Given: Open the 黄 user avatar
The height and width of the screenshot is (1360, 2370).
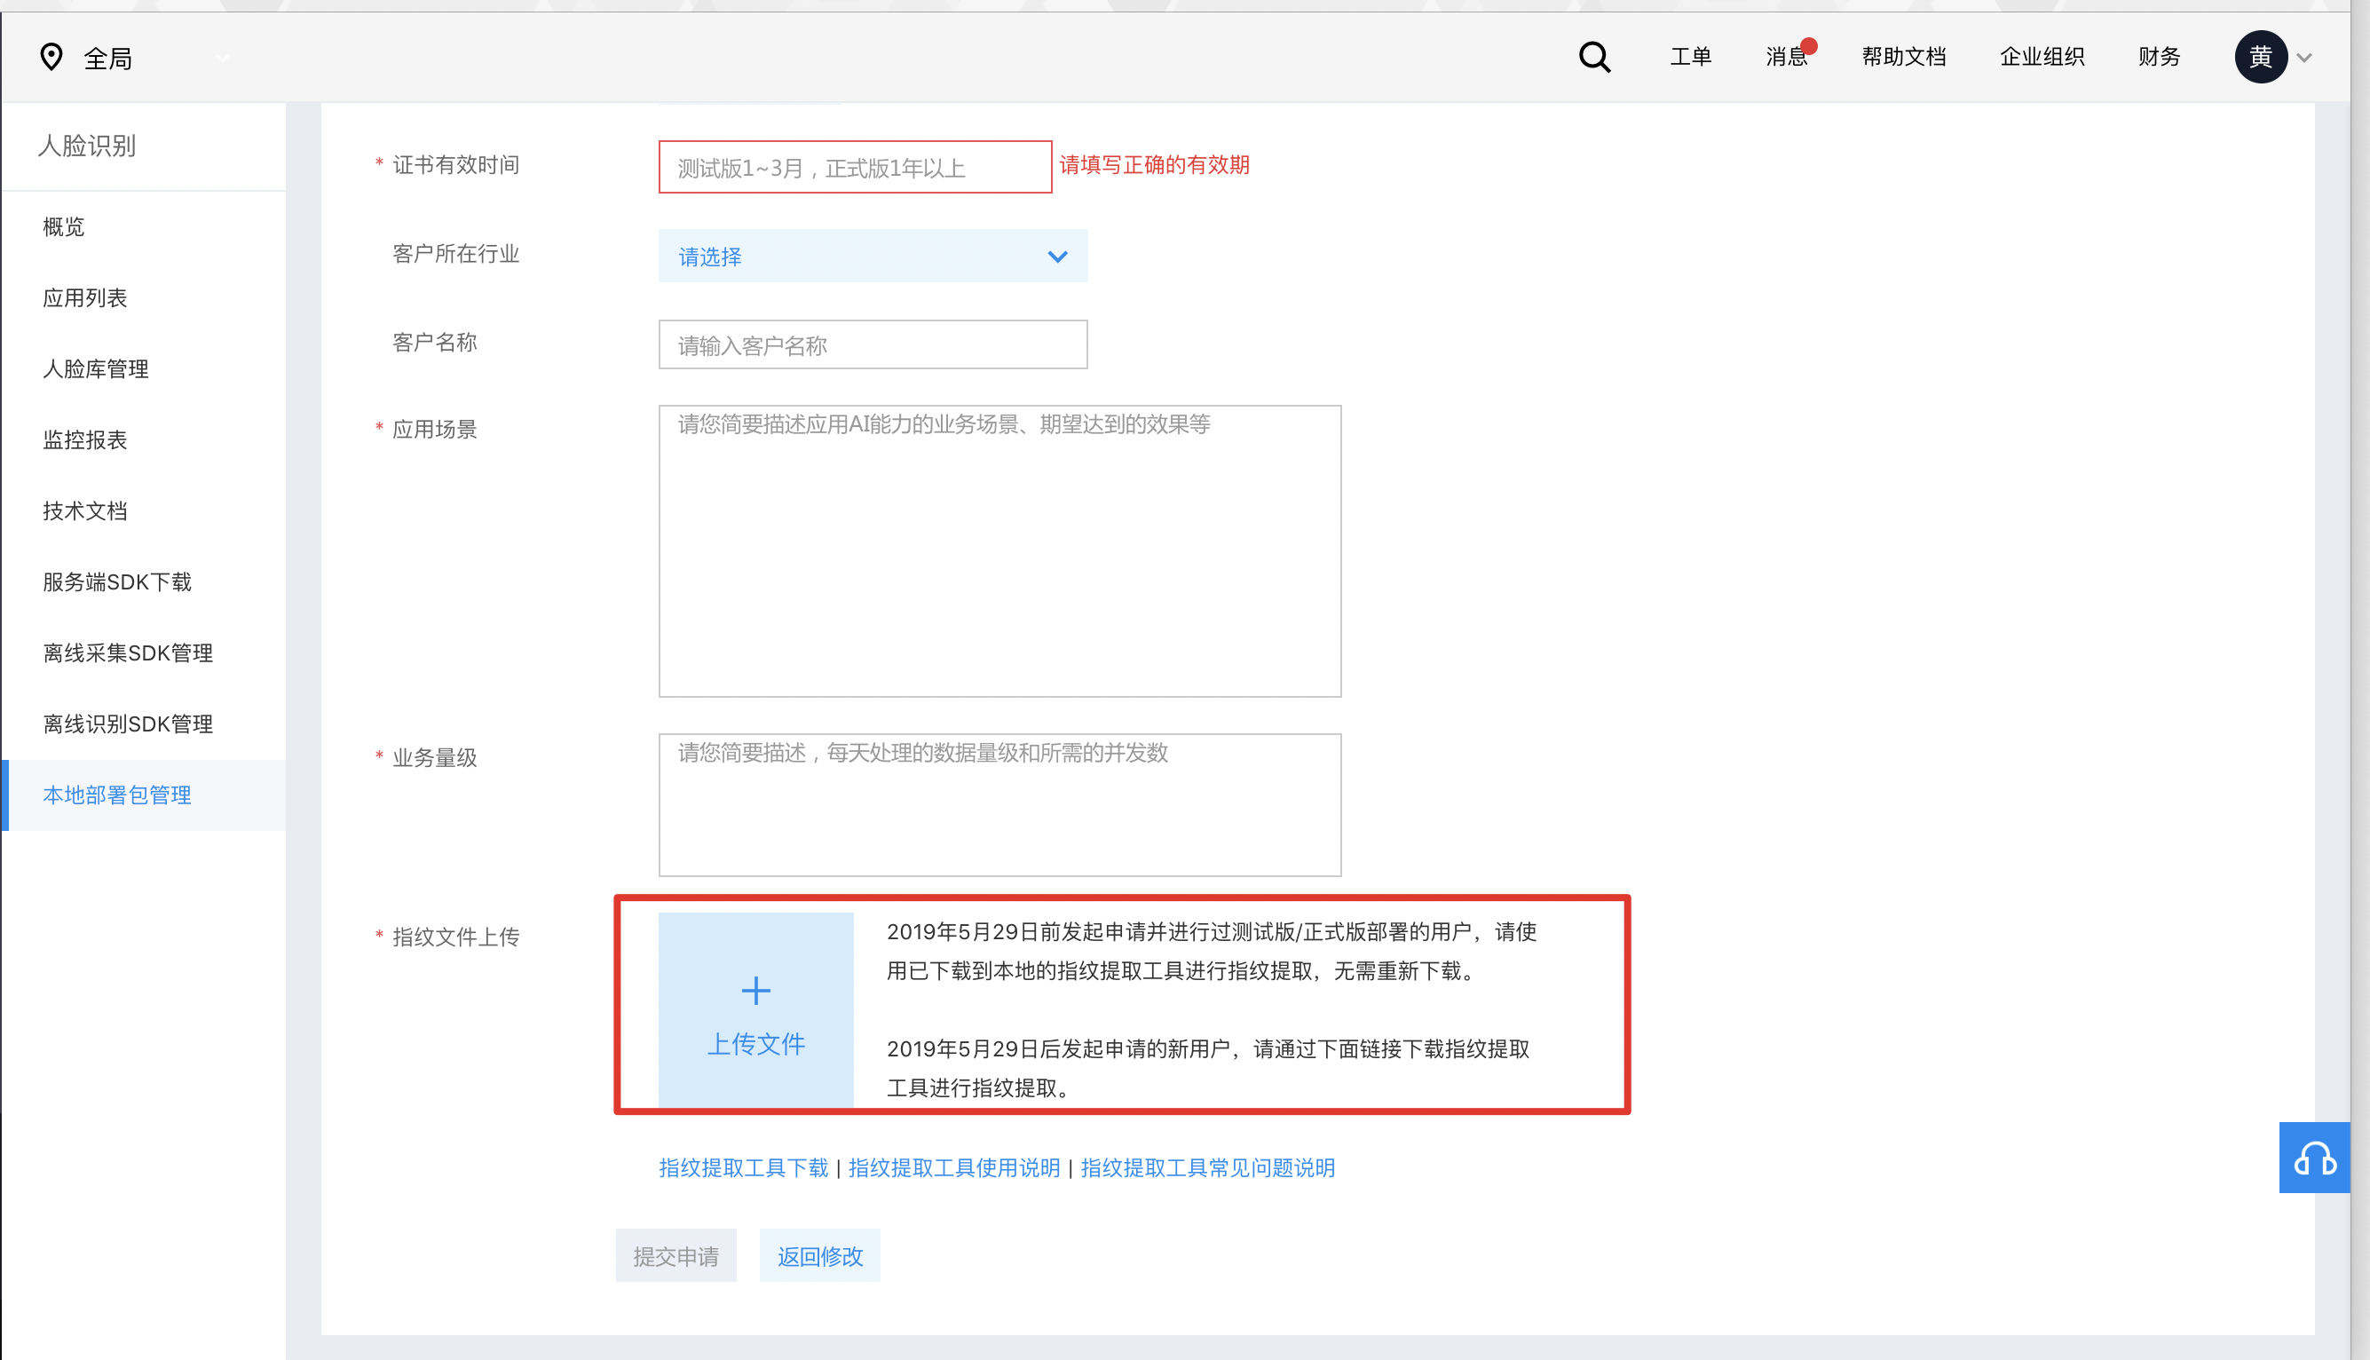Looking at the screenshot, I should pos(2260,57).
